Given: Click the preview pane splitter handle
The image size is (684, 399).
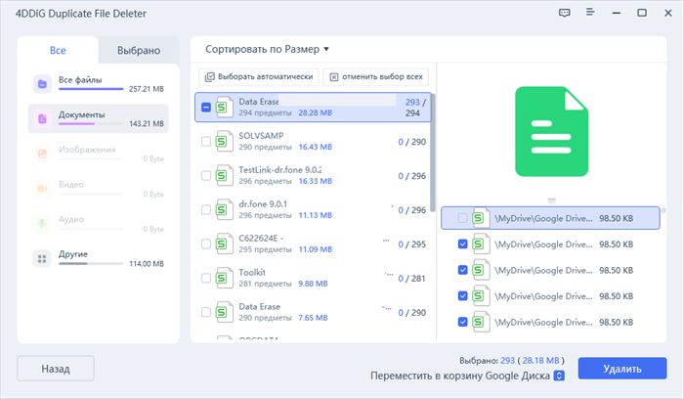Looking at the screenshot, I should 551,201.
